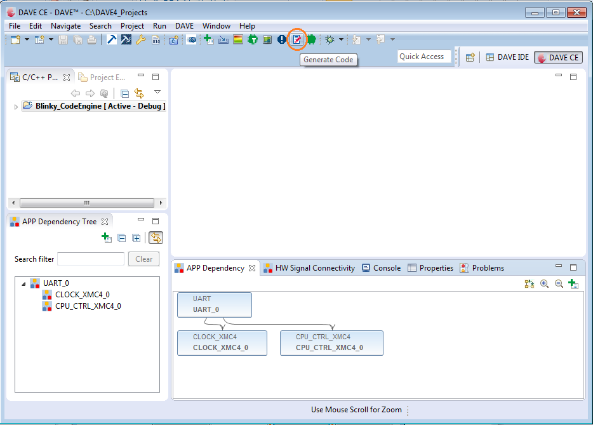Click the blue exclamation mark toolbar icon
Image resolution: width=593 pixels, height=425 pixels.
click(282, 39)
